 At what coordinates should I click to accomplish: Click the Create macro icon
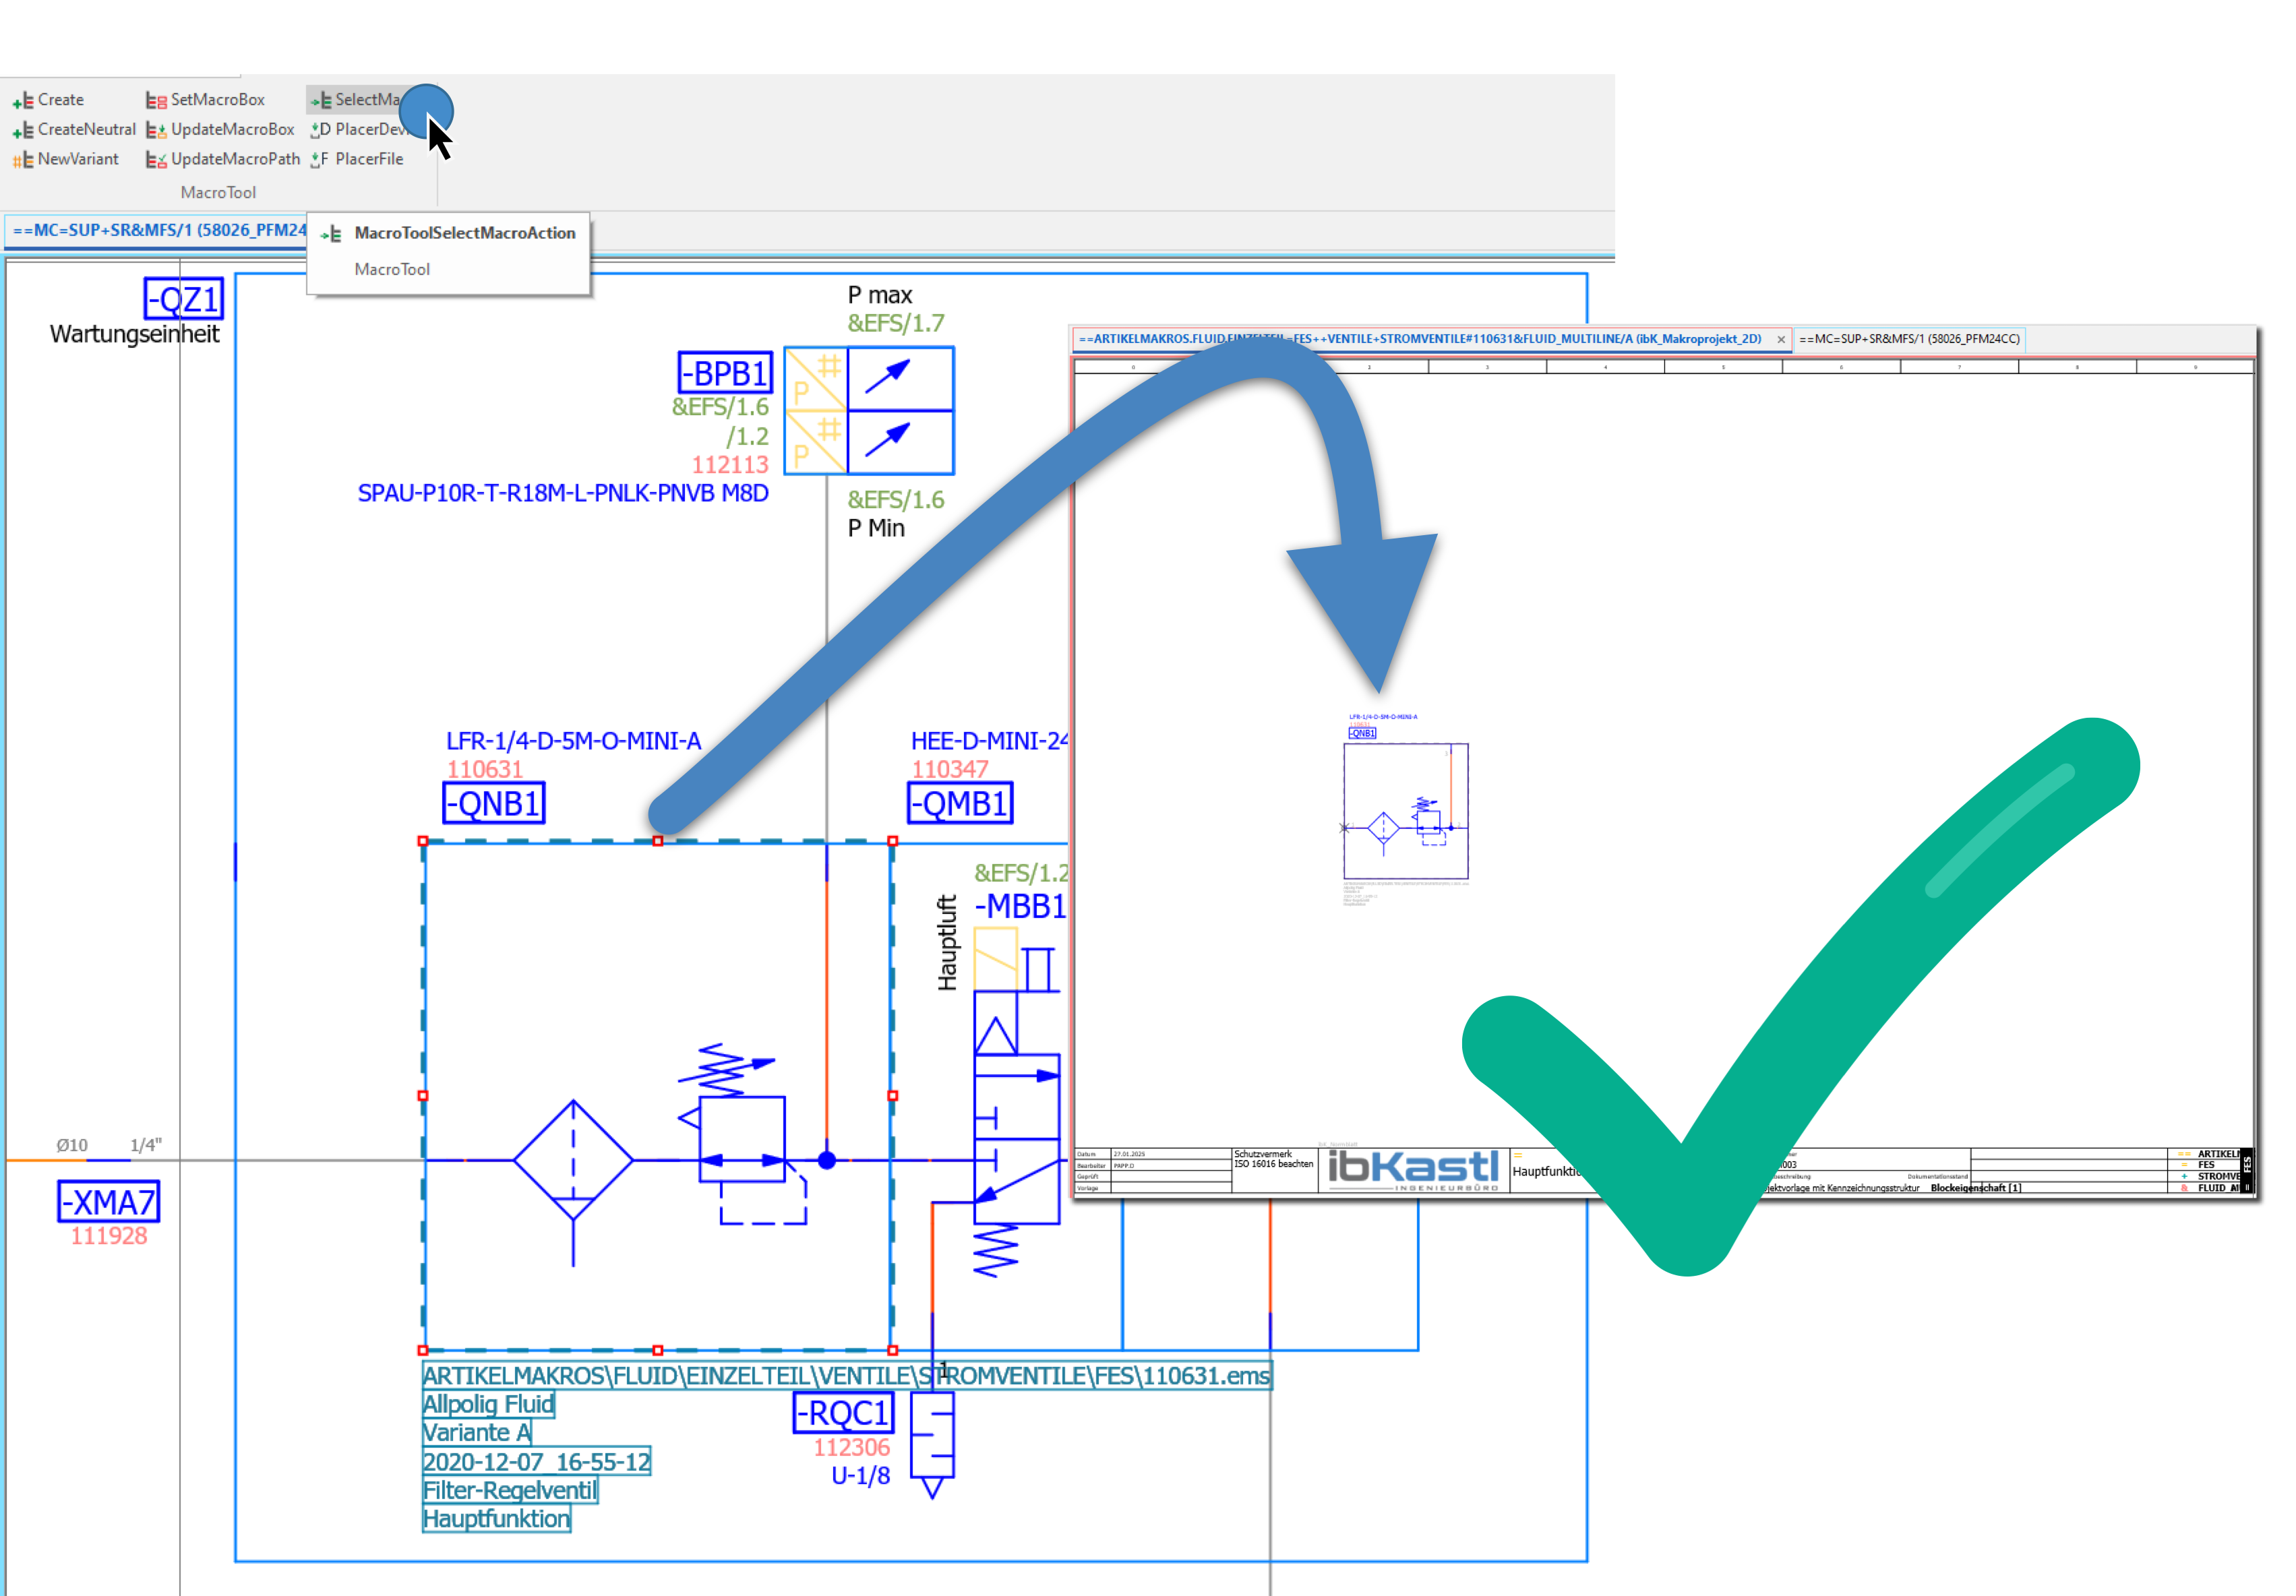(x=23, y=101)
